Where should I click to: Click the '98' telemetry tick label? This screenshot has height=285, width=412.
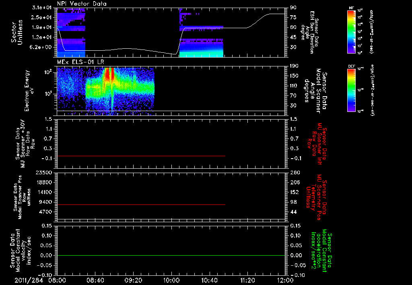tap(293, 202)
